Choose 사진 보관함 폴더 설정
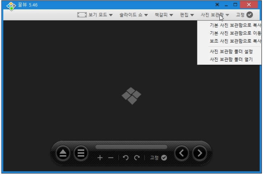This screenshot has width=263, height=175. point(231,51)
